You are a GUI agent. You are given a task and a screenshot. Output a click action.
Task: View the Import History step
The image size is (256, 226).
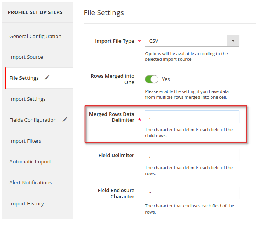click(27, 203)
